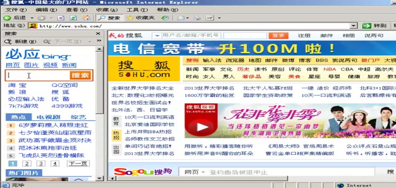Click the 必应 bing logo
The width and height of the screenshot is (396, 188).
[38, 55]
